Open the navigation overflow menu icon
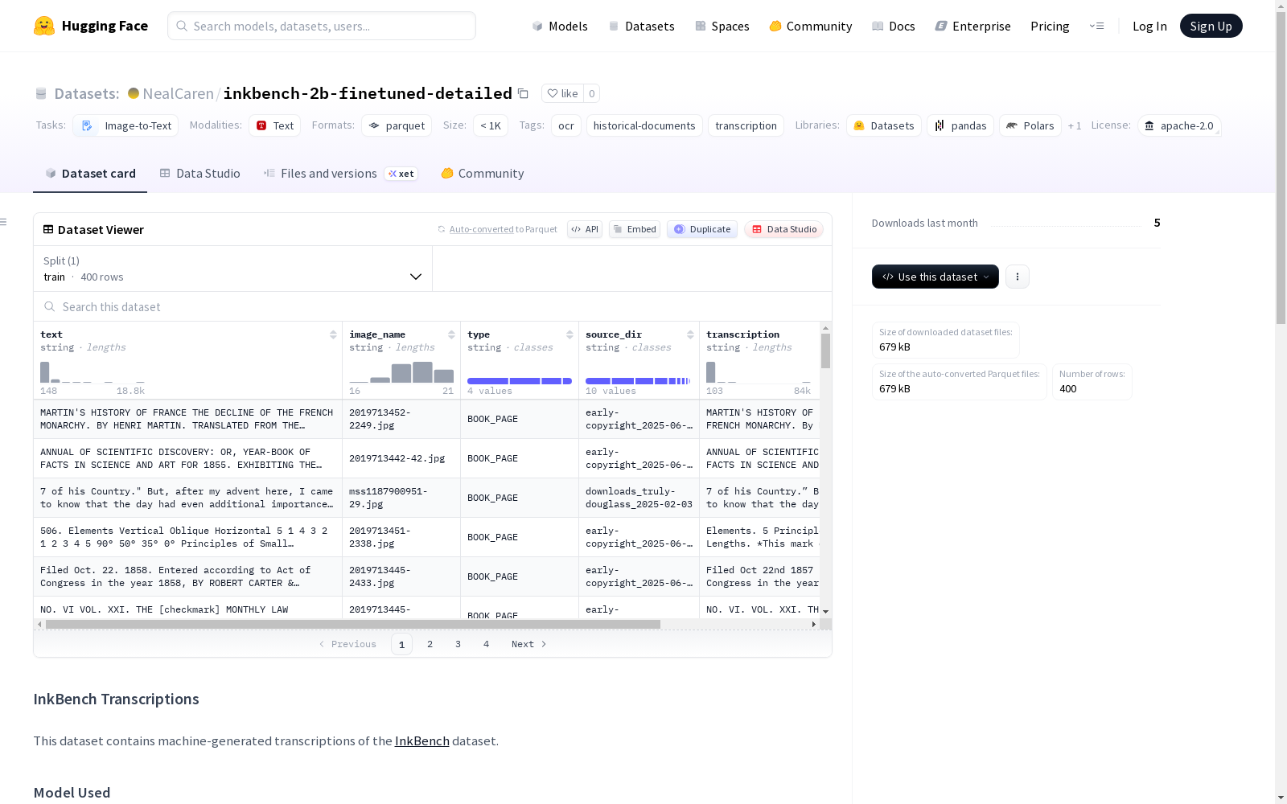Viewport: 1287px width, 804px height. [x=1097, y=26]
